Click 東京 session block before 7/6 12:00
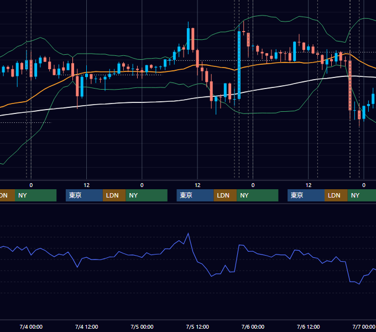This screenshot has height=332, width=376. pos(306,195)
